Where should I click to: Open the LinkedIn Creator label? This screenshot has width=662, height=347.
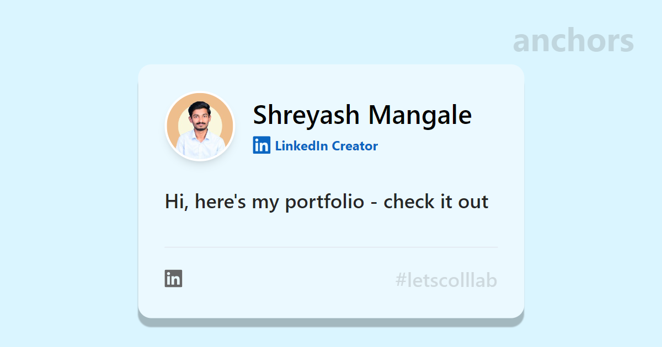[x=327, y=146]
